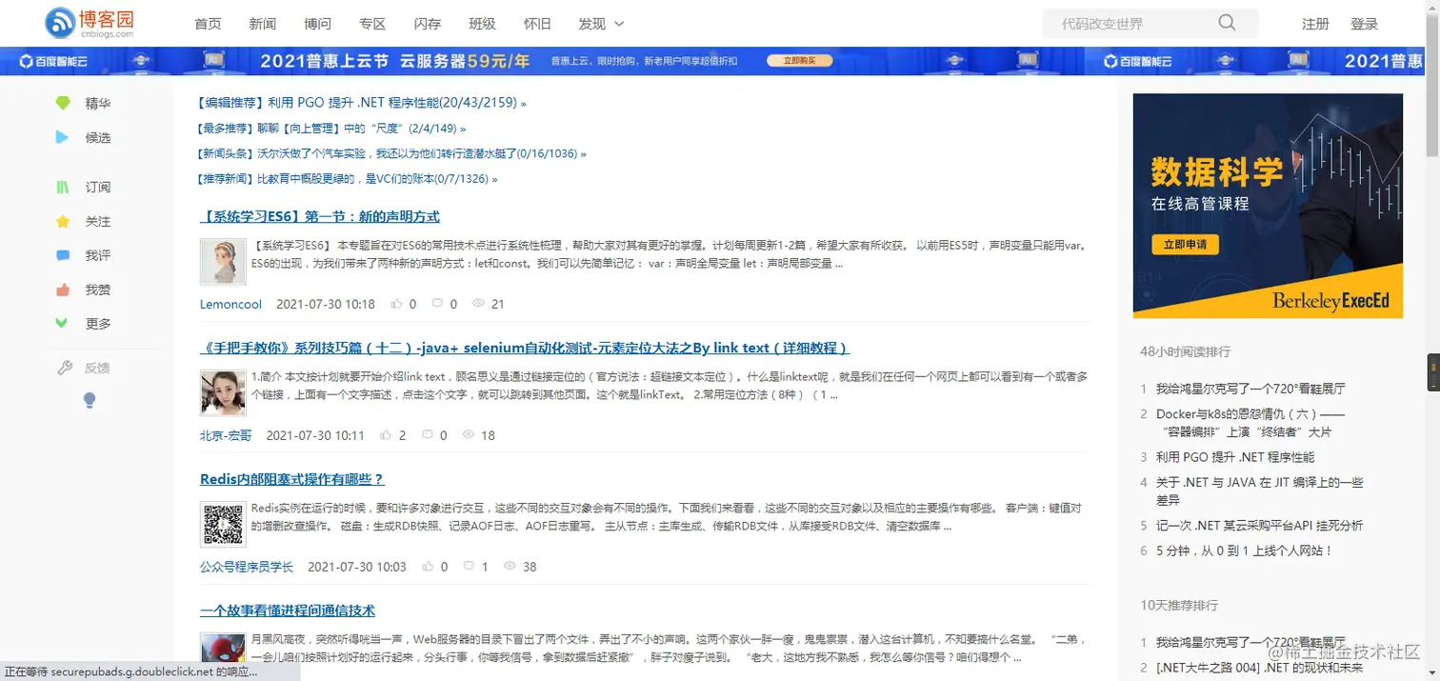Viewport: 1440px width, 681px height.
Task: Open the 订阅 RSS icon
Action: pyautogui.click(x=62, y=187)
